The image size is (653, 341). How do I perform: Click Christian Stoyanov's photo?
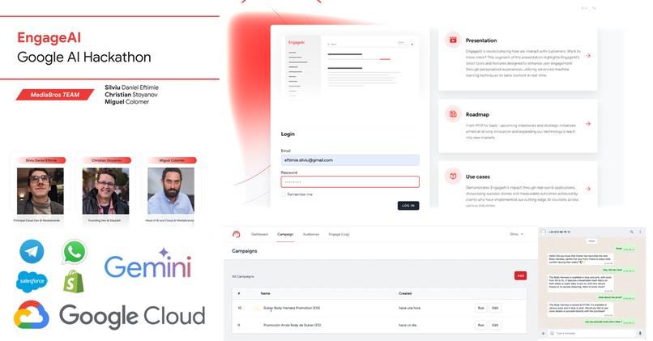[106, 190]
